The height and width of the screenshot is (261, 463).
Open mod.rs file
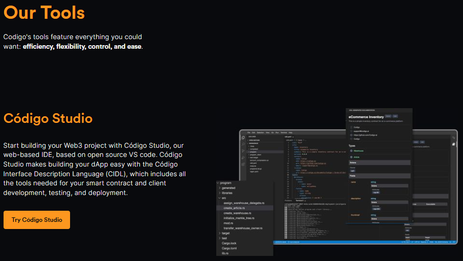tap(228, 223)
